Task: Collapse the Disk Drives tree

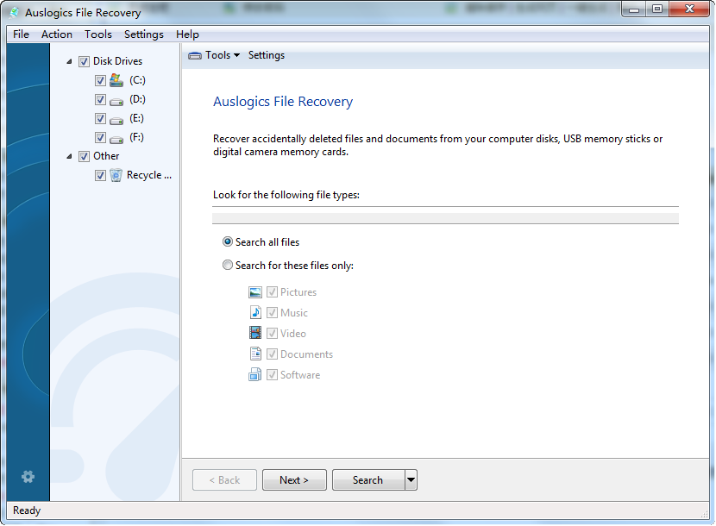Action: 68,60
